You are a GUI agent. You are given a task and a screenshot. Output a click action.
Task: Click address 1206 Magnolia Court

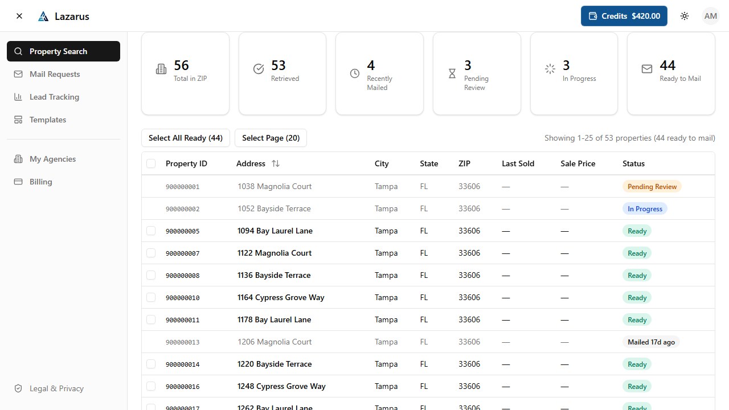click(x=275, y=342)
